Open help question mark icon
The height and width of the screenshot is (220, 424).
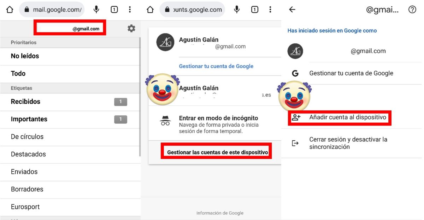412,10
